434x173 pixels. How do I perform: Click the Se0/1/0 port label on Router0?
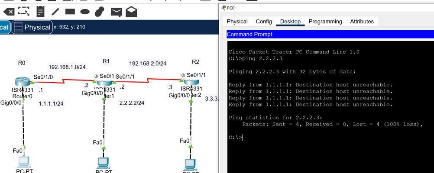[x=43, y=77]
